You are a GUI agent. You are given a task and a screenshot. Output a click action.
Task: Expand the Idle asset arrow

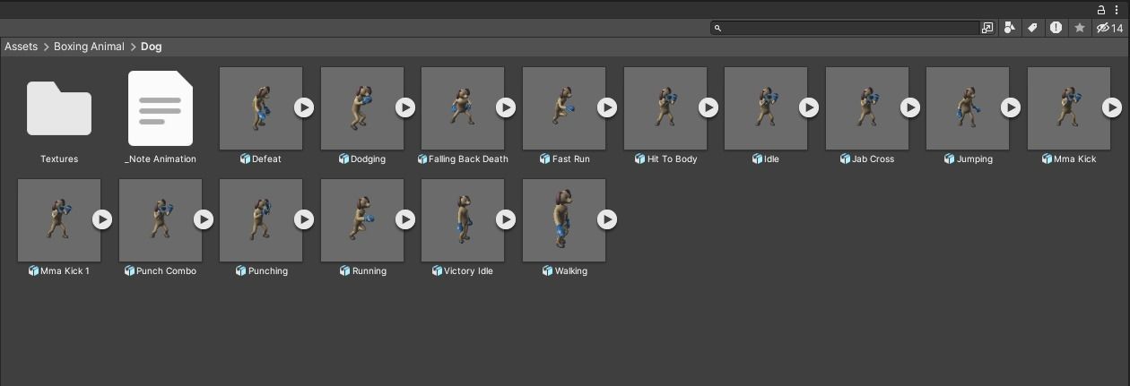tap(809, 107)
